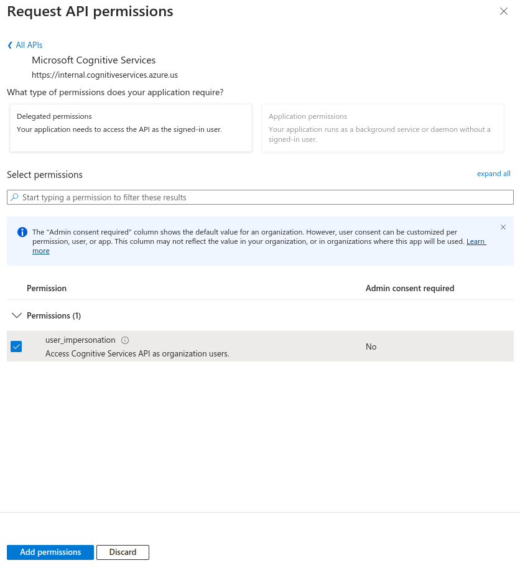Open the user_impersonation info tooltip
520x568 pixels.
point(124,340)
